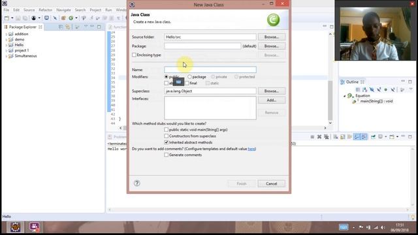Expand the addition project in Package Explorer

[x=6, y=34]
